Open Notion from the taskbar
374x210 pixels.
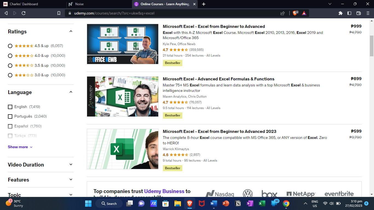[238, 203]
